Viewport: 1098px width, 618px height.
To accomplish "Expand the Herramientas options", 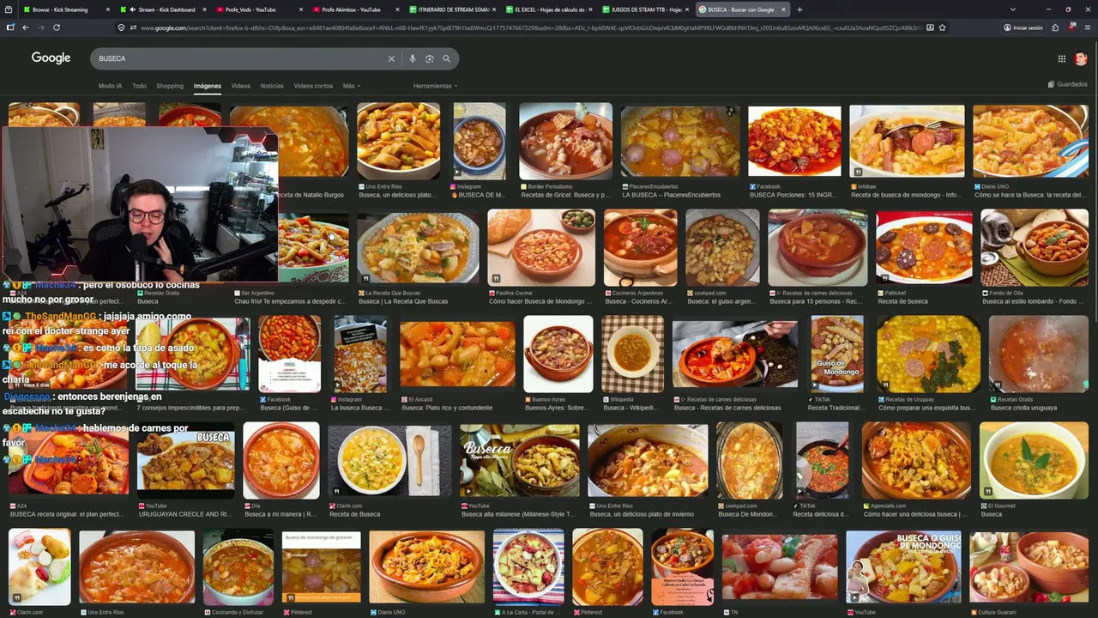I will point(435,86).
